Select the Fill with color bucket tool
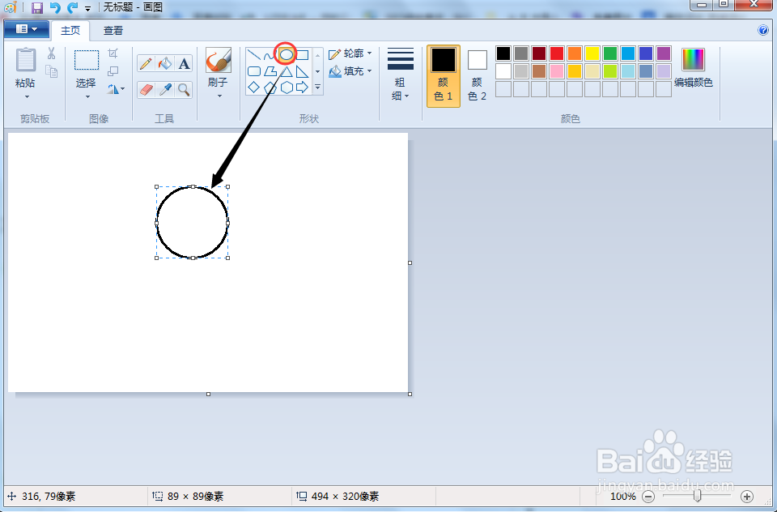777x512 pixels. (x=164, y=63)
